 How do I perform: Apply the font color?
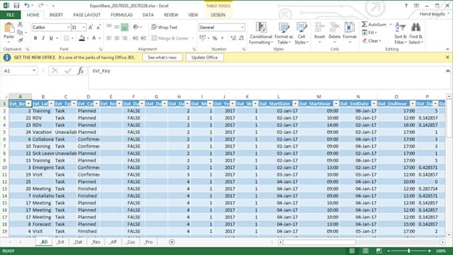coord(94,38)
